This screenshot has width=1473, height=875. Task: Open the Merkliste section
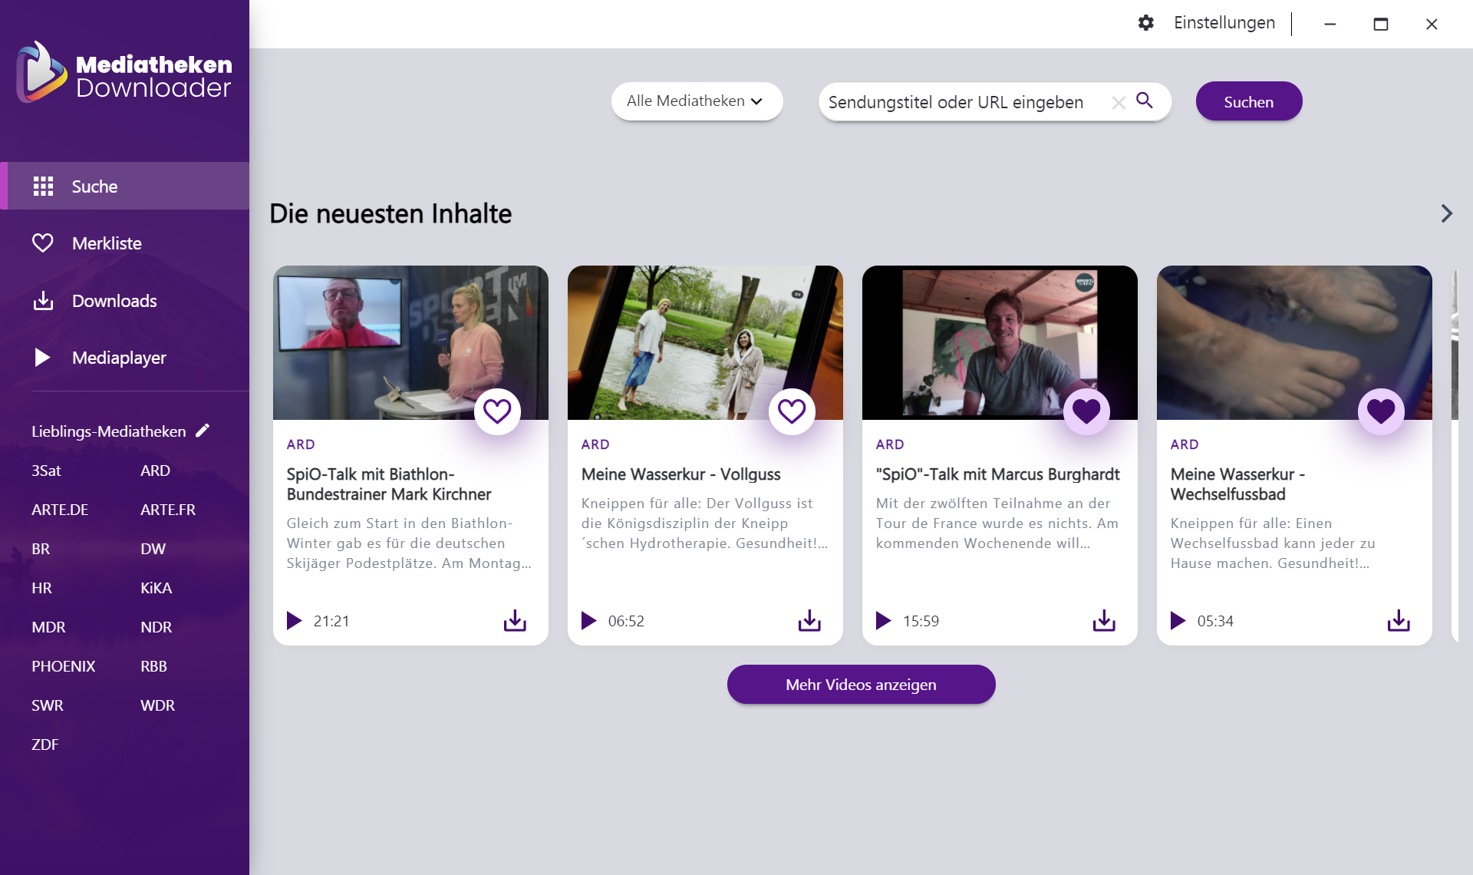coord(107,243)
